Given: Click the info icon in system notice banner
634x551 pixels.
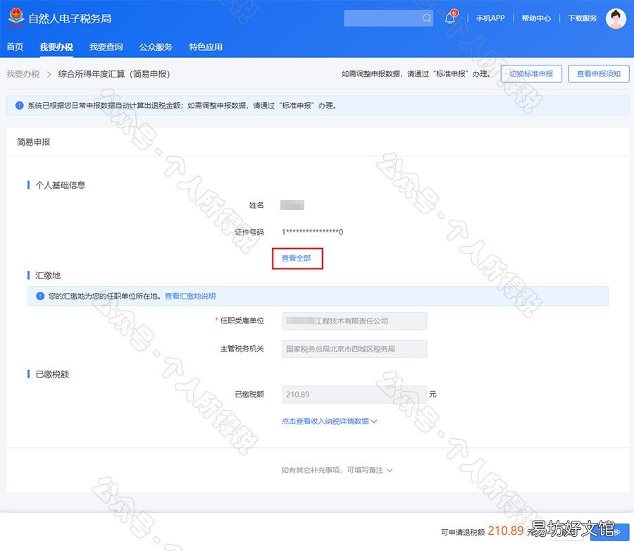Looking at the screenshot, I should (x=20, y=106).
